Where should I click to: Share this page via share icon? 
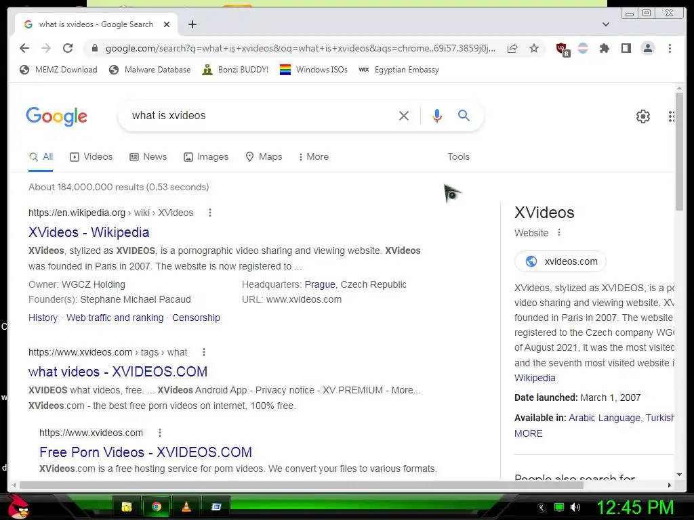point(512,48)
